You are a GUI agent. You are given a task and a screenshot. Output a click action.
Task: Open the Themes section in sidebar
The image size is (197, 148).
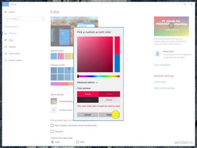[12, 33]
